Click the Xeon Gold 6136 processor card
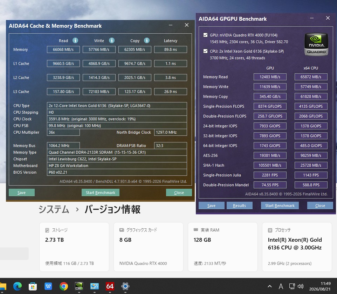The image size is (337, 294). [x=297, y=247]
